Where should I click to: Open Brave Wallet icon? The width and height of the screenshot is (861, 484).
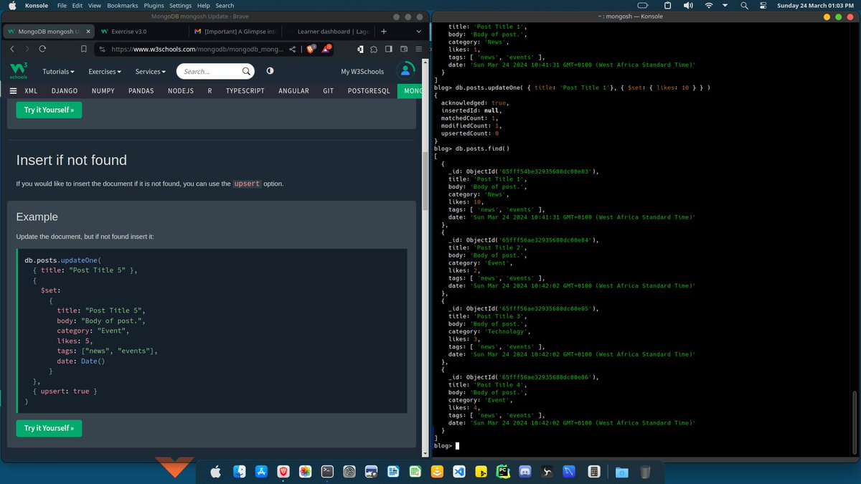pyautogui.click(x=403, y=49)
